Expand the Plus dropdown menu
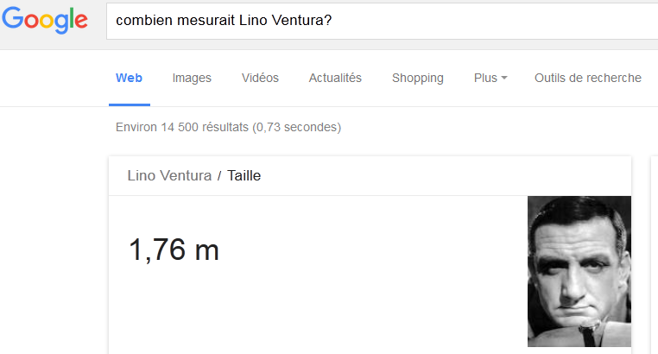Image resolution: width=658 pixels, height=354 pixels. pyautogui.click(x=490, y=78)
